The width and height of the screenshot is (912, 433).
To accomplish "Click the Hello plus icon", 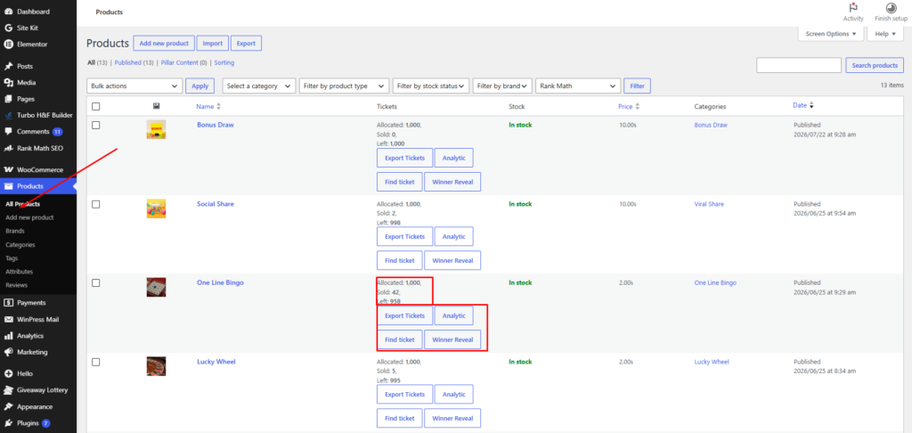I will coord(9,373).
